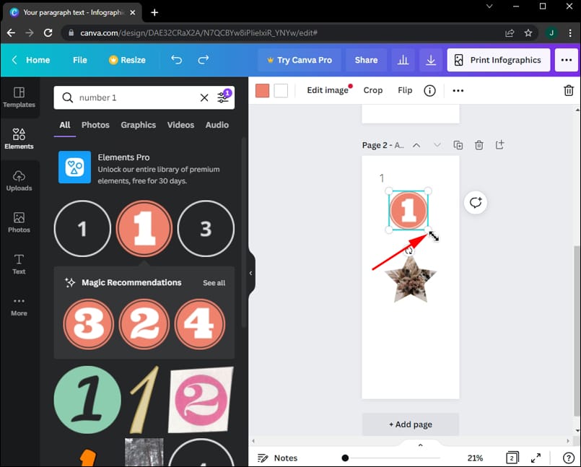
Task: Expand the bottom toolbar with the up arrow
Action: pos(420,445)
